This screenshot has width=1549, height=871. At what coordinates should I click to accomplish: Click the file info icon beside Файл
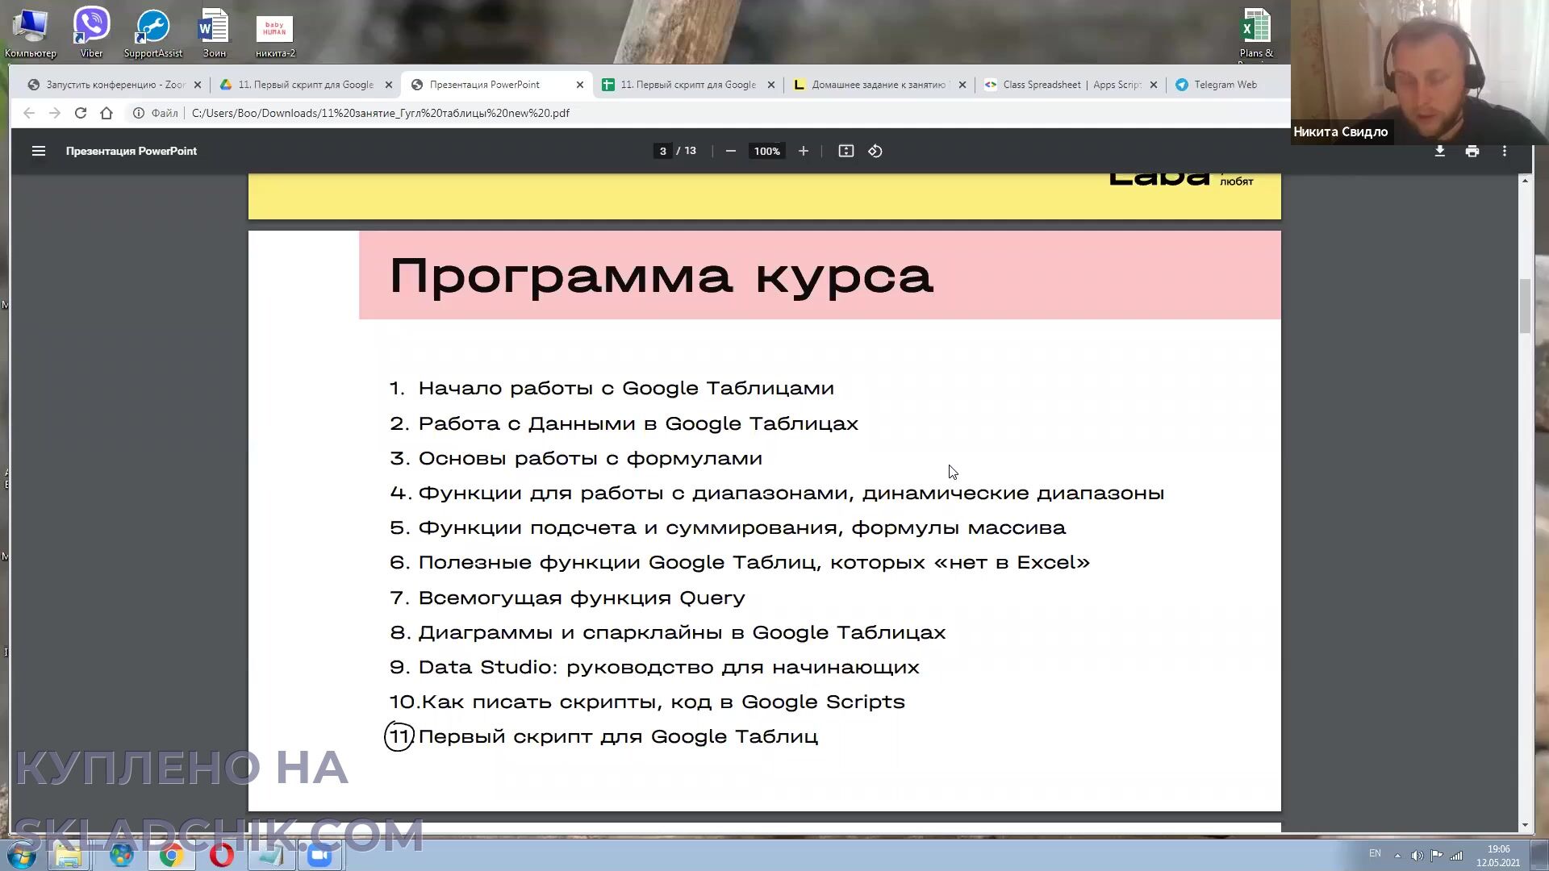click(139, 113)
